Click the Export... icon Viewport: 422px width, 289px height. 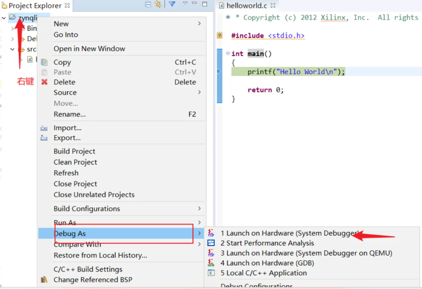point(44,138)
